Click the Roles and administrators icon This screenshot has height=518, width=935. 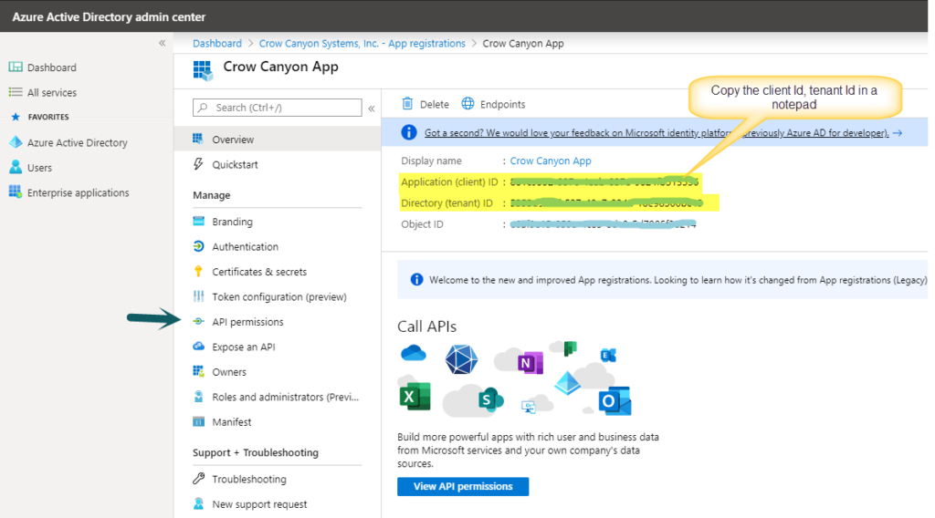(x=198, y=396)
